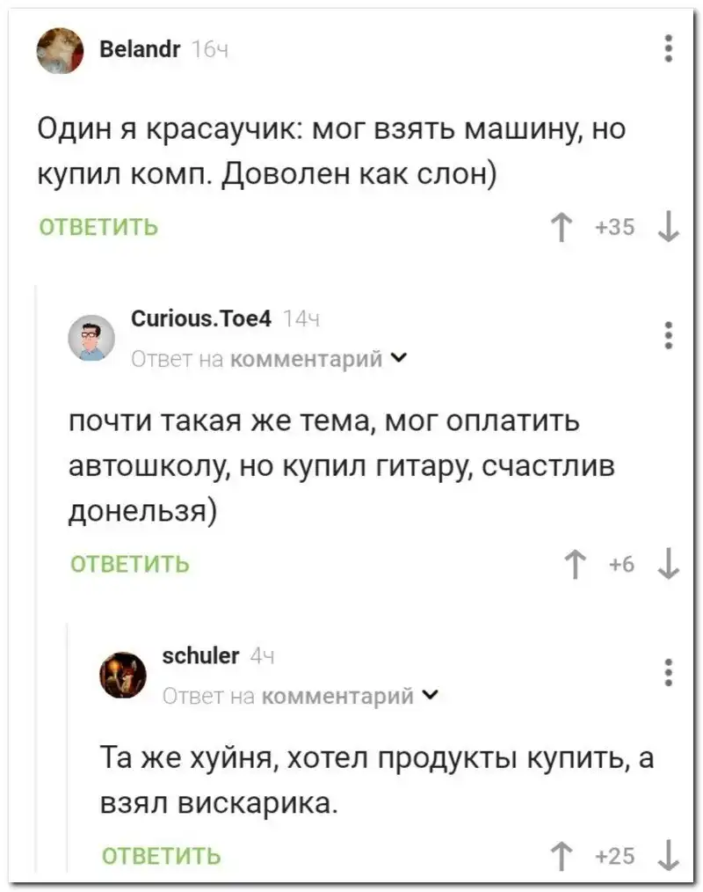Click schuler's avatar picture
Image resolution: width=703 pixels, height=892 pixels.
click(123, 675)
